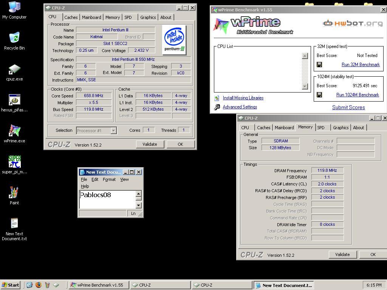387x290 pixels.
Task: Click Core Speed value 658.8 MHz
Action: [94, 96]
